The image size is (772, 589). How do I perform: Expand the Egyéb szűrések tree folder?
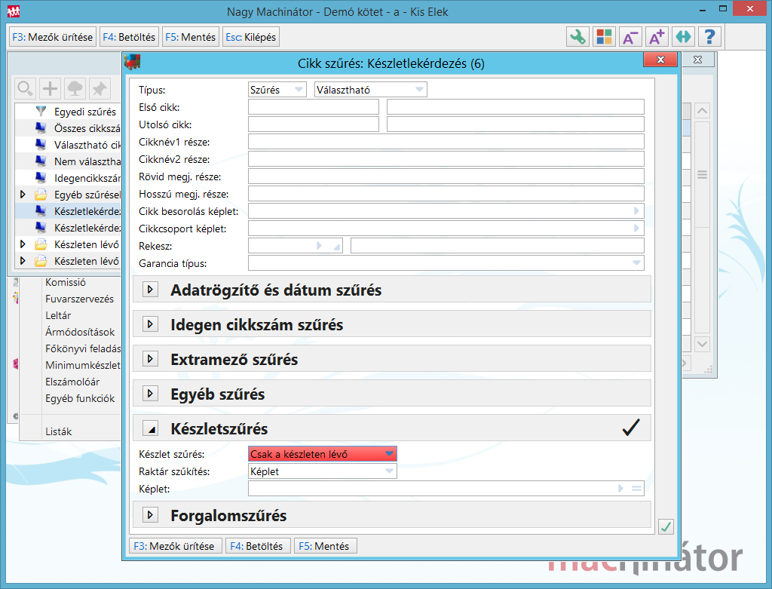(x=23, y=195)
